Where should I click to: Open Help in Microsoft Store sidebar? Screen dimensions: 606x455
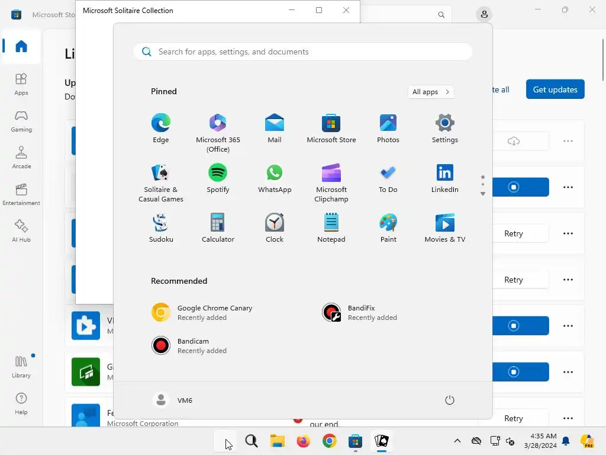pos(21,403)
